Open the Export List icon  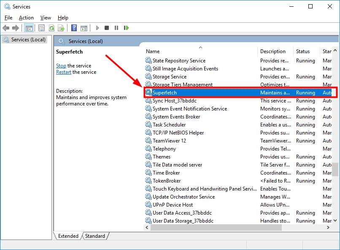click(x=62, y=28)
